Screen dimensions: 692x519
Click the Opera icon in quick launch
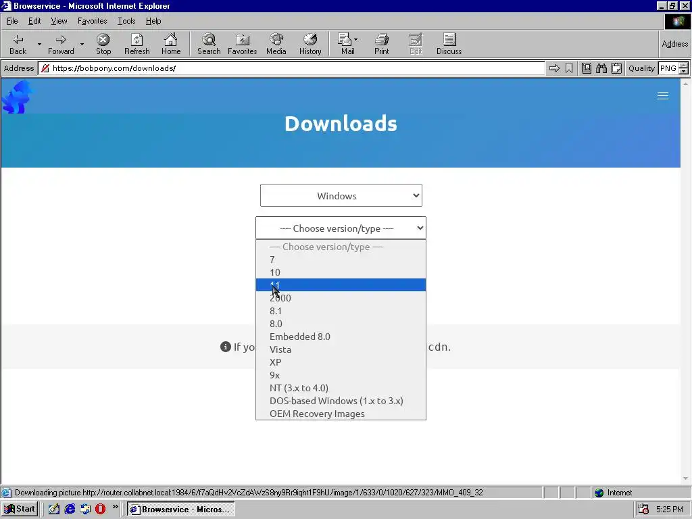coord(100,509)
